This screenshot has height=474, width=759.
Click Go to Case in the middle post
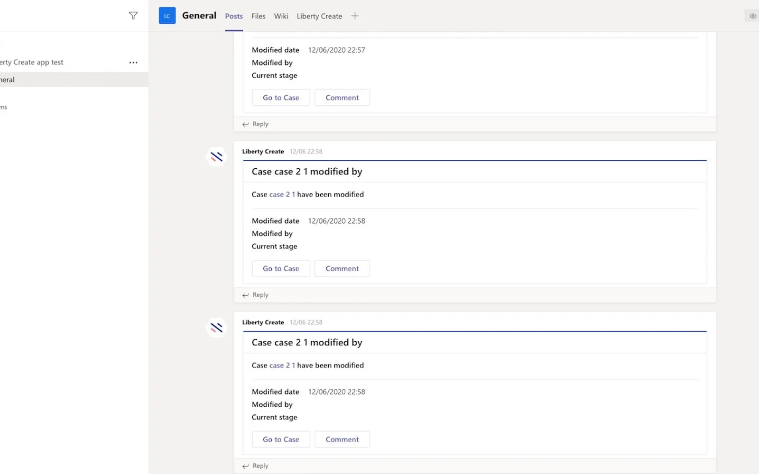[x=281, y=269]
